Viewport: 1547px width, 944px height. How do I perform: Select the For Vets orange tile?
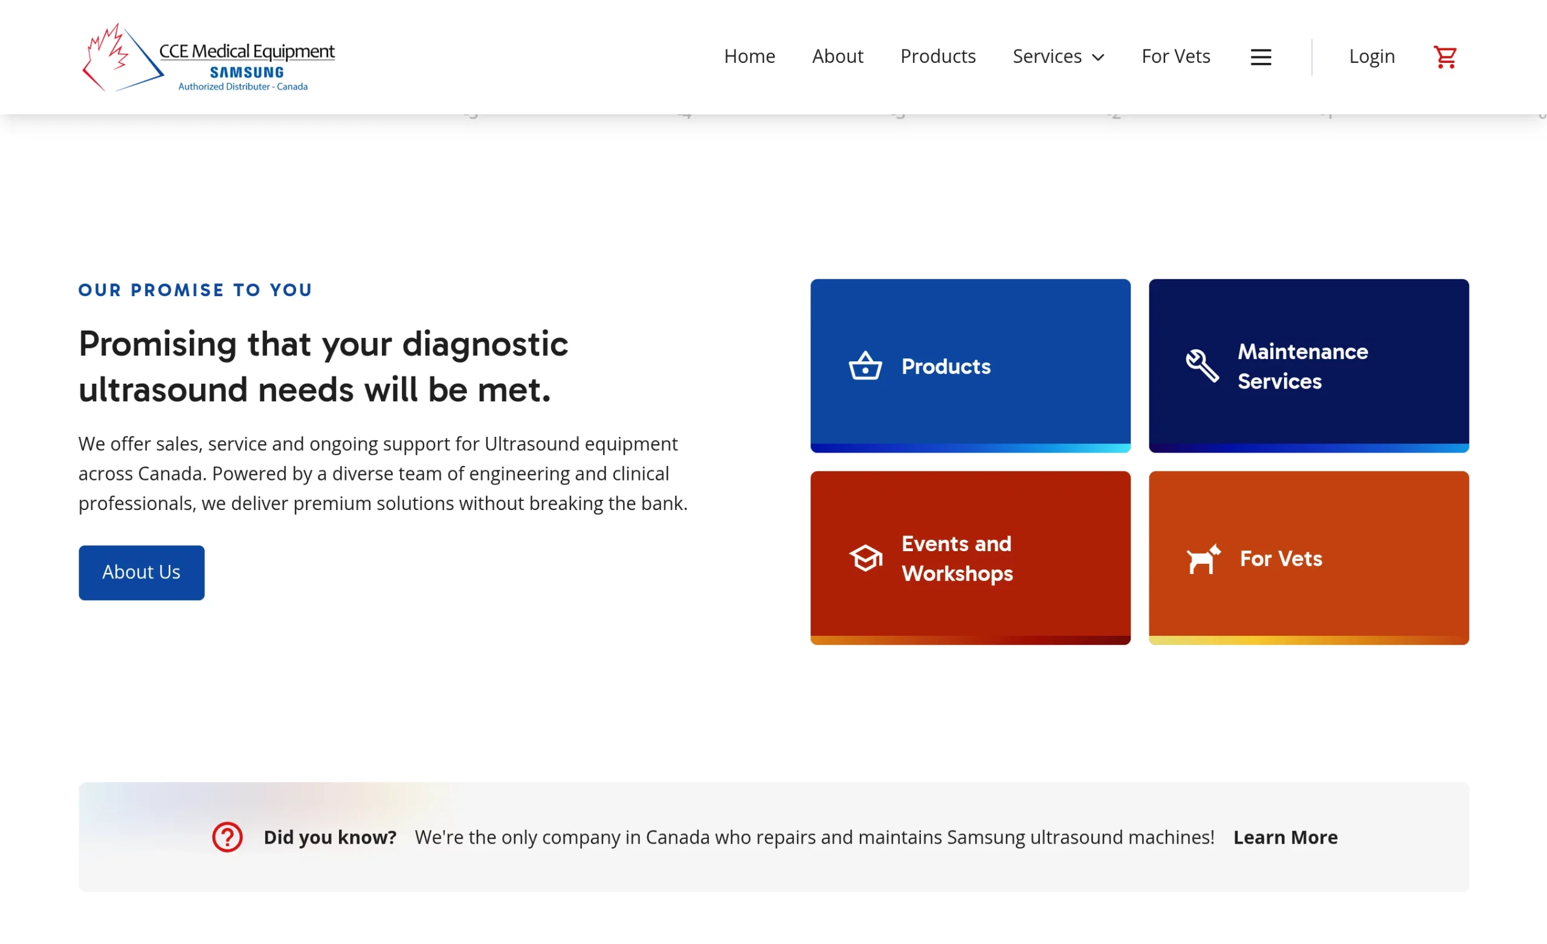point(1308,559)
